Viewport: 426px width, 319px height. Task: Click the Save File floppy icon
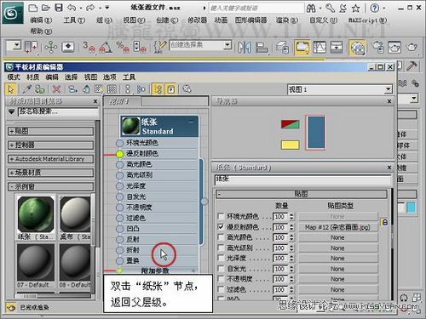click(59, 8)
